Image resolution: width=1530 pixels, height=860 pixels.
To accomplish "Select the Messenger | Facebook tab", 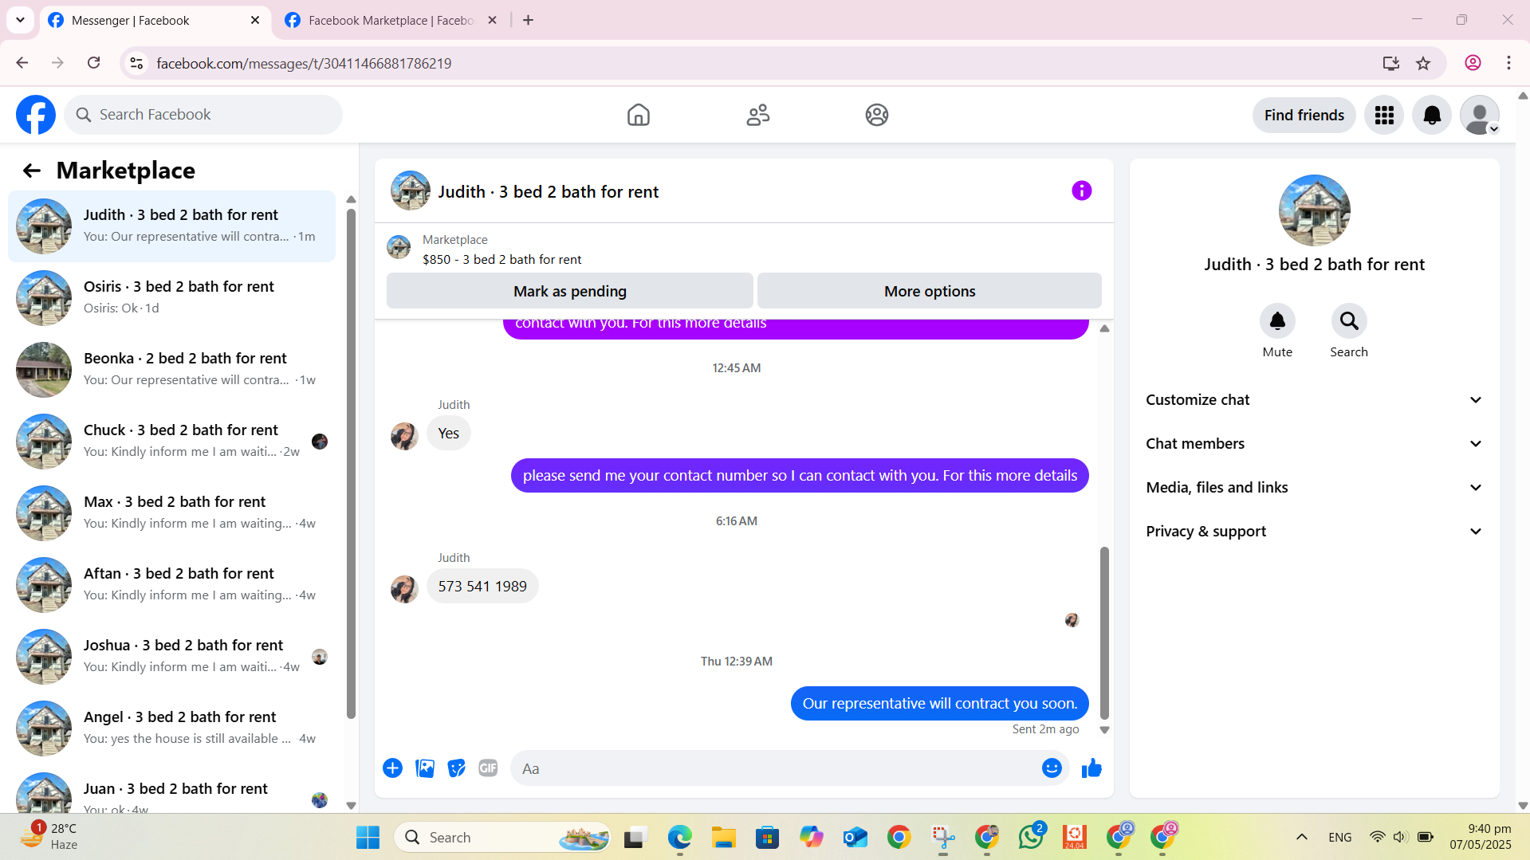I will pos(155,21).
